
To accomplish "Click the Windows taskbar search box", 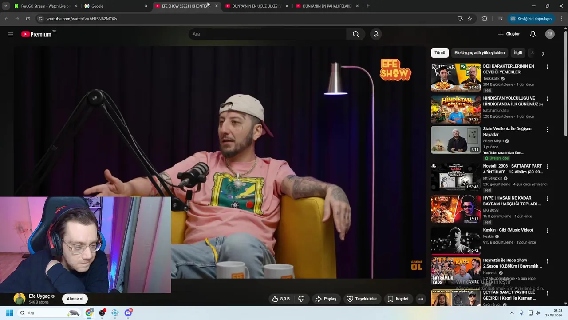I will coord(49,313).
